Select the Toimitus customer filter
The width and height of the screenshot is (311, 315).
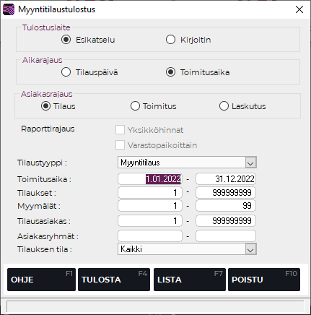coord(135,106)
